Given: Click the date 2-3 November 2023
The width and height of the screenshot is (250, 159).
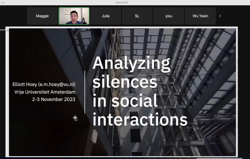Looking at the screenshot, I should tap(54, 99).
